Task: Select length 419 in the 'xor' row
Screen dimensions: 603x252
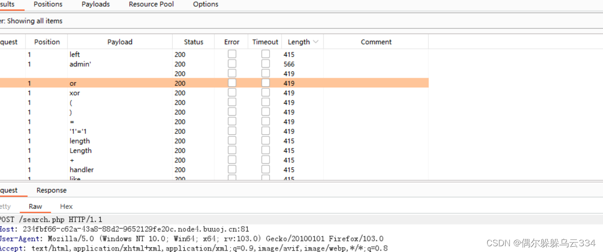Action: pyautogui.click(x=289, y=93)
